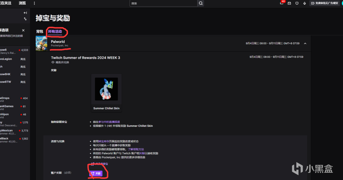This screenshot has height=180, width=343.
Task: Open the 掉宝库存 drops inventory link
Action: (104, 141)
